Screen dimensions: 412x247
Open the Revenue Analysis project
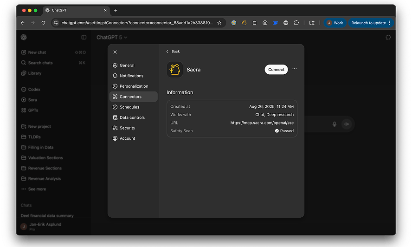click(x=53, y=179)
